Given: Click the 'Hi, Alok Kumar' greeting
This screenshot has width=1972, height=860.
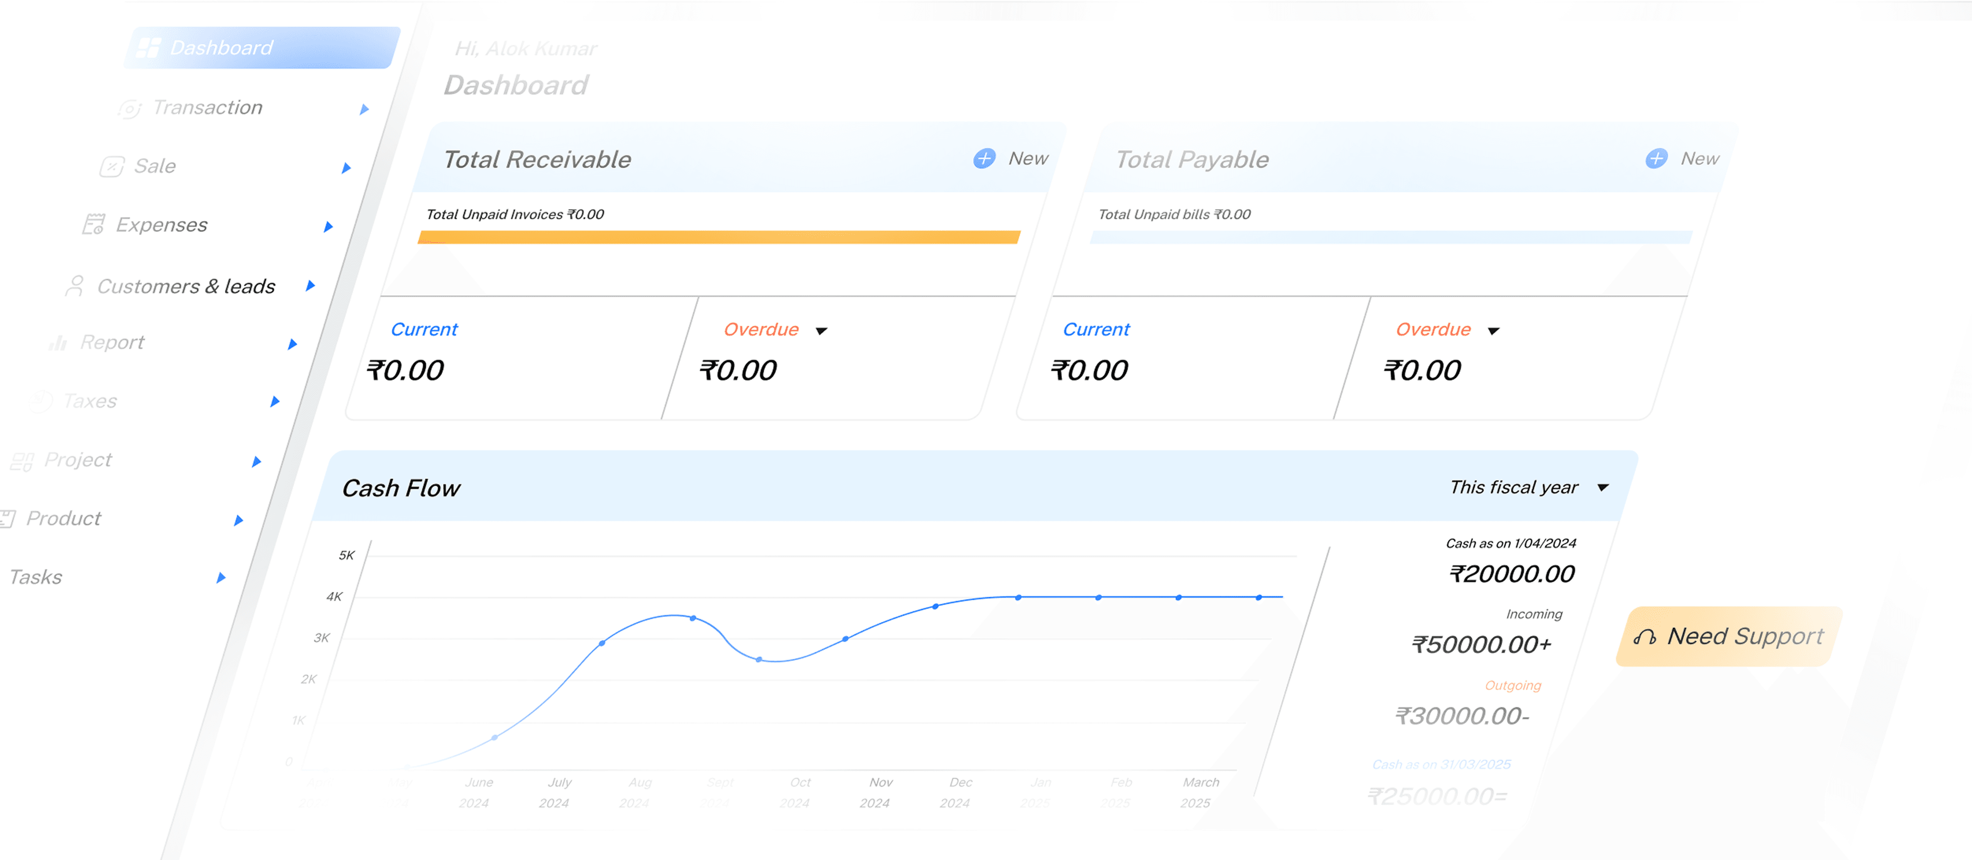Looking at the screenshot, I should click(x=526, y=49).
